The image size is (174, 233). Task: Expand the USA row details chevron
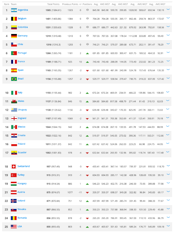pos(168,226)
